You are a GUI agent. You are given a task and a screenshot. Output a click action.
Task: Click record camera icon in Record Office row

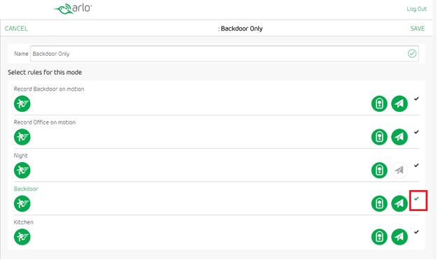click(379, 137)
